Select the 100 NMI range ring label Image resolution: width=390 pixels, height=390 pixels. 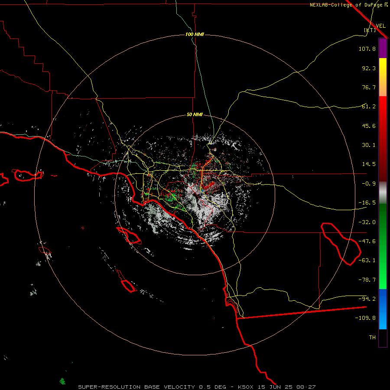click(x=195, y=34)
